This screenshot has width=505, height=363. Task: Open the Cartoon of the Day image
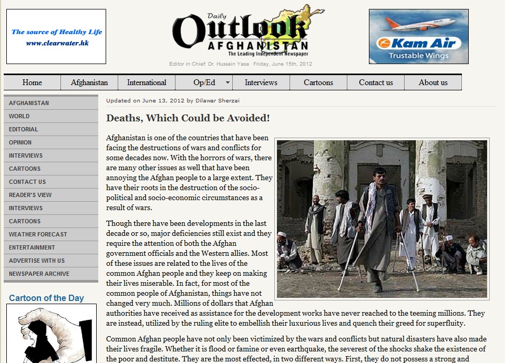click(51, 333)
